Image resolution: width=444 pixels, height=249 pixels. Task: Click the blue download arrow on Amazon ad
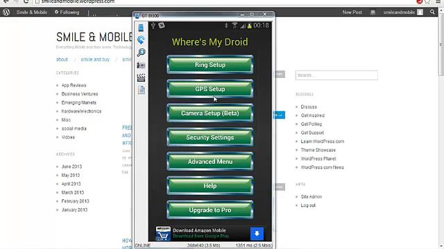(x=257, y=234)
